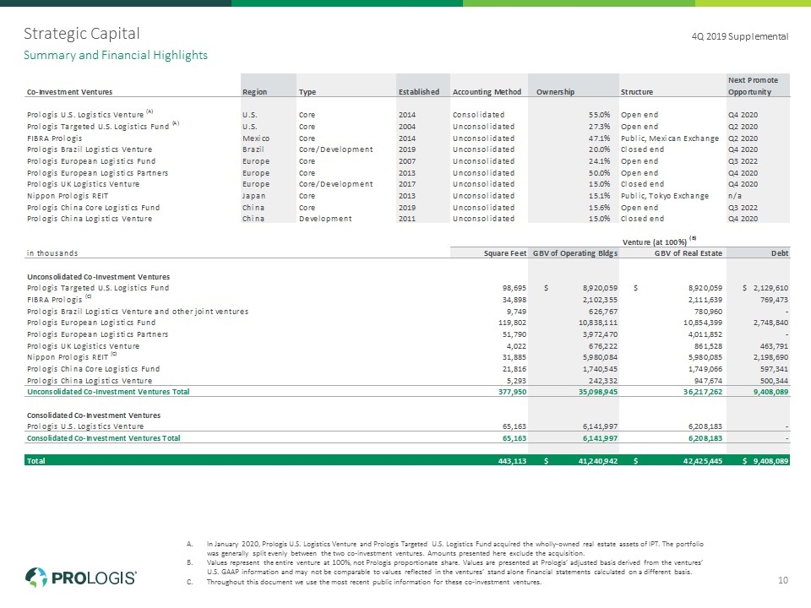Select the Public, Mexican Exchange structure cell
This screenshot has width=811, height=608.
[x=670, y=138]
